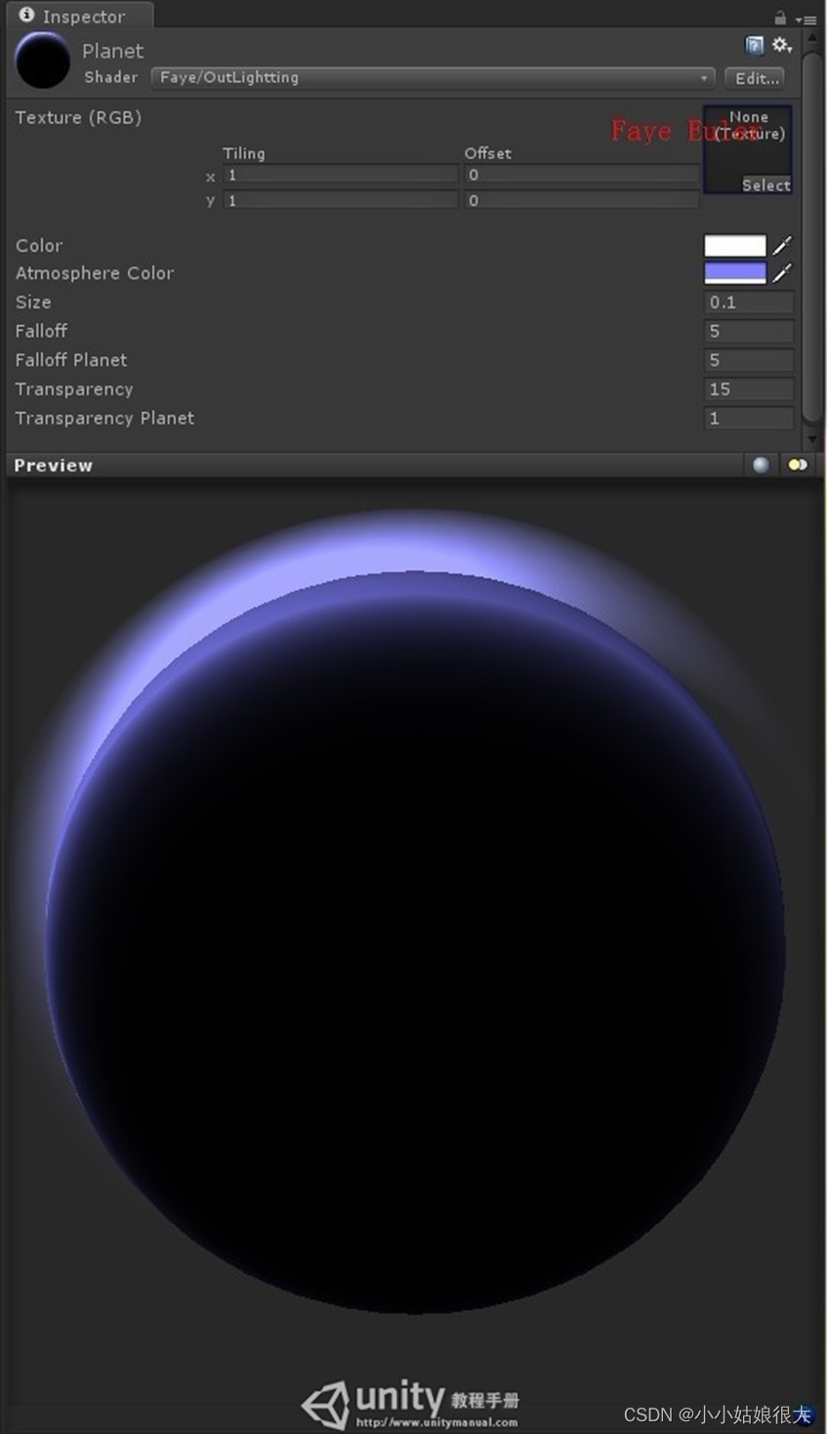
Task: Open the Faye/OutLightting shader dropdown
Action: pyautogui.click(x=430, y=77)
